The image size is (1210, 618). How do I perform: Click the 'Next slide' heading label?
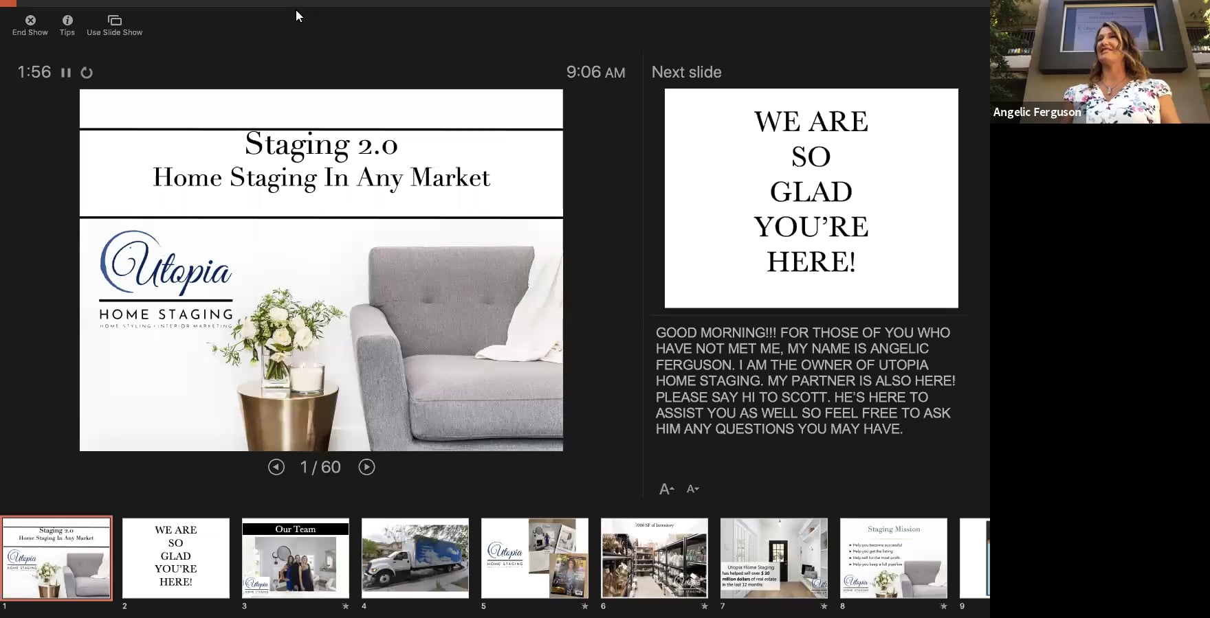(686, 72)
